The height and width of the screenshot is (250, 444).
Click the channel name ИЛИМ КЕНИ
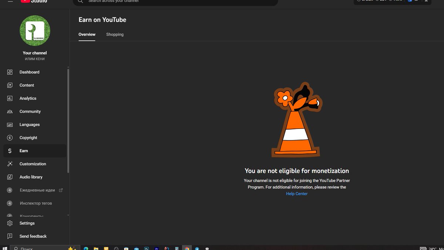pyautogui.click(x=35, y=59)
